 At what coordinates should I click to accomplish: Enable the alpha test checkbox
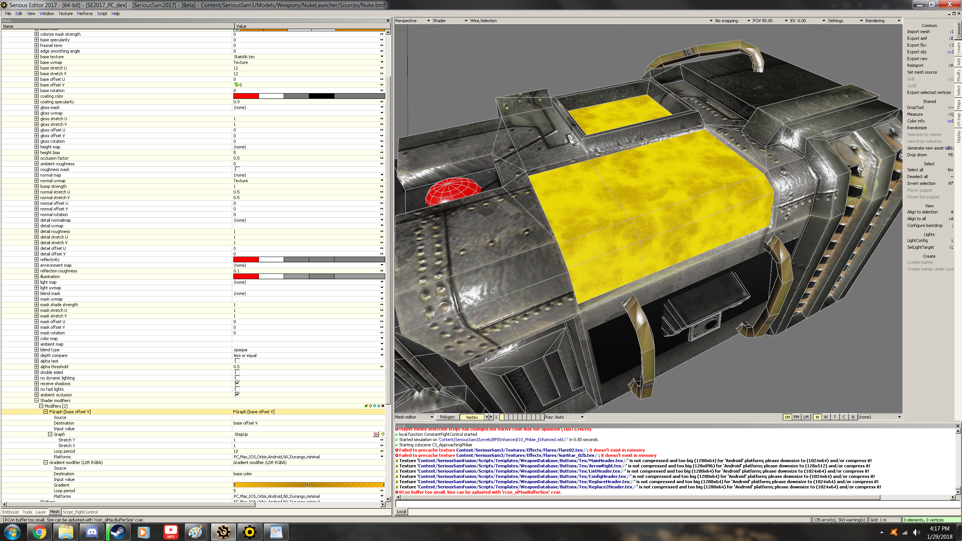(x=237, y=361)
